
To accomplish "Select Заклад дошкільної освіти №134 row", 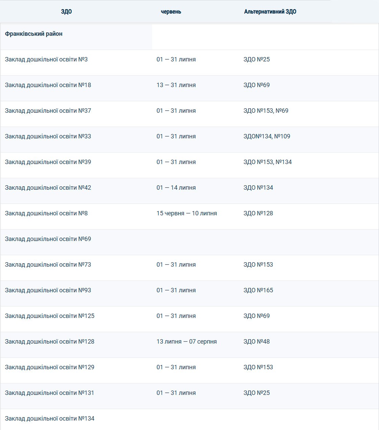I will click(189, 420).
